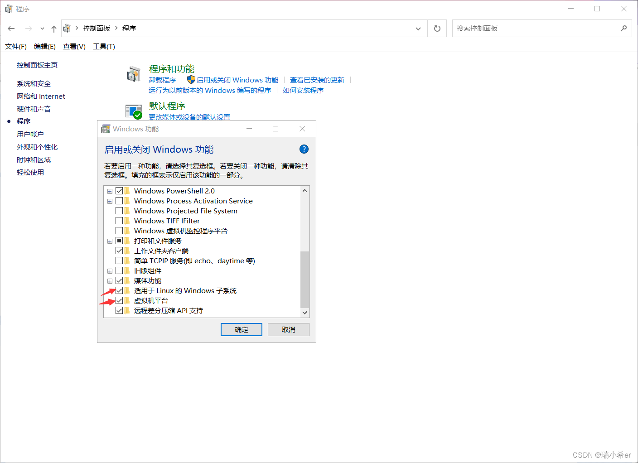Click the folder icon of 虚拟机平台
638x463 pixels.
pos(127,300)
